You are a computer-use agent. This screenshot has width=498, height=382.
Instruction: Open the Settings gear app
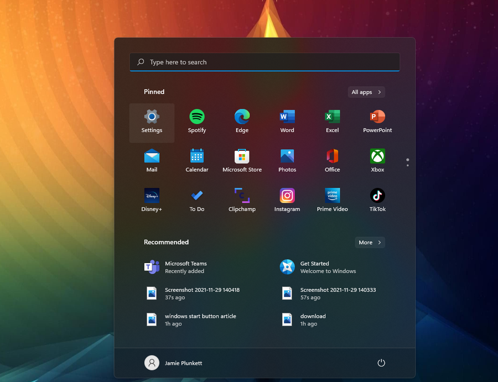(x=152, y=117)
